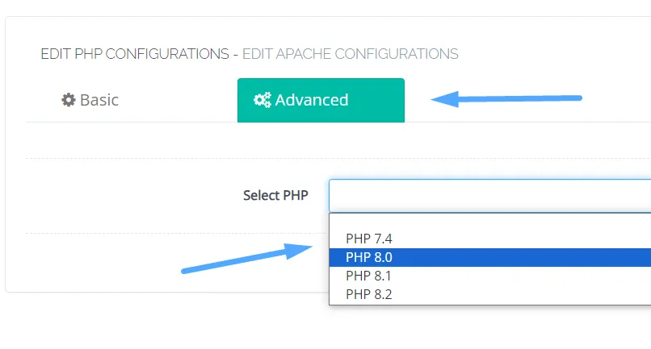Open the Edit PHP Configurations link
The image size is (651, 349).
pyautogui.click(x=134, y=54)
